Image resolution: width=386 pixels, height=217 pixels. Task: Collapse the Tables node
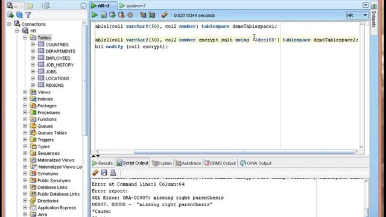coord(25,37)
